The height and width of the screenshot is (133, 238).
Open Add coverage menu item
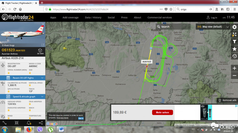(71, 17)
